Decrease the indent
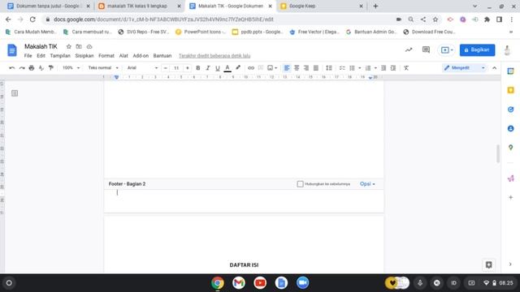 pos(383,68)
